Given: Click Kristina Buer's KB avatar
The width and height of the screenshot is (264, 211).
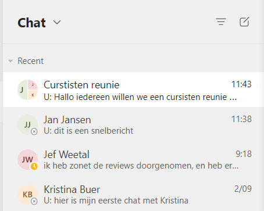Looking at the screenshot, I should pos(27,194).
